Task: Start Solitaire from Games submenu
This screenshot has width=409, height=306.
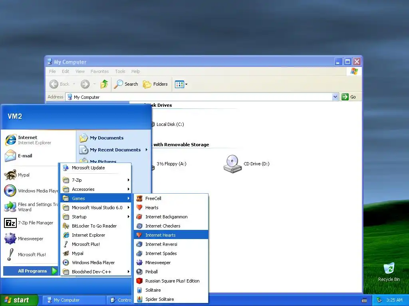Action: coord(171,290)
